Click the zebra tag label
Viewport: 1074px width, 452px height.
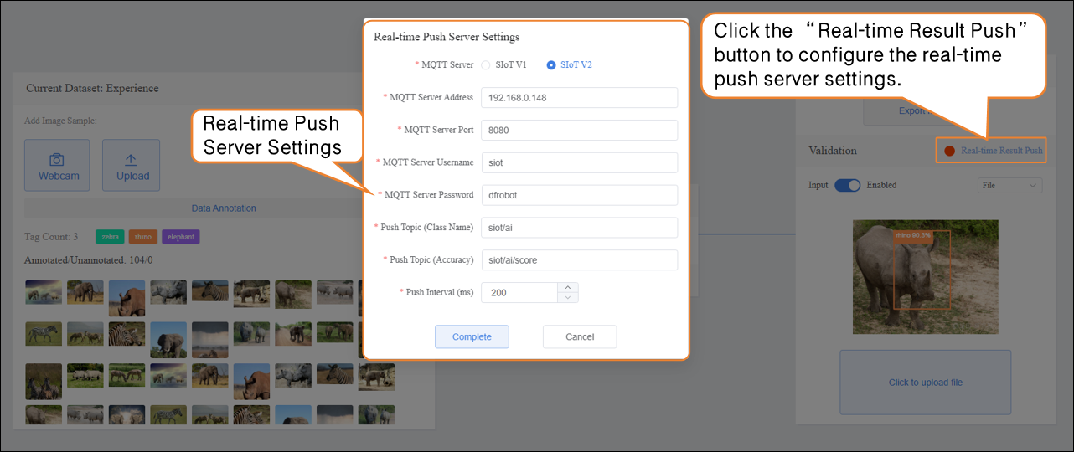tap(111, 237)
